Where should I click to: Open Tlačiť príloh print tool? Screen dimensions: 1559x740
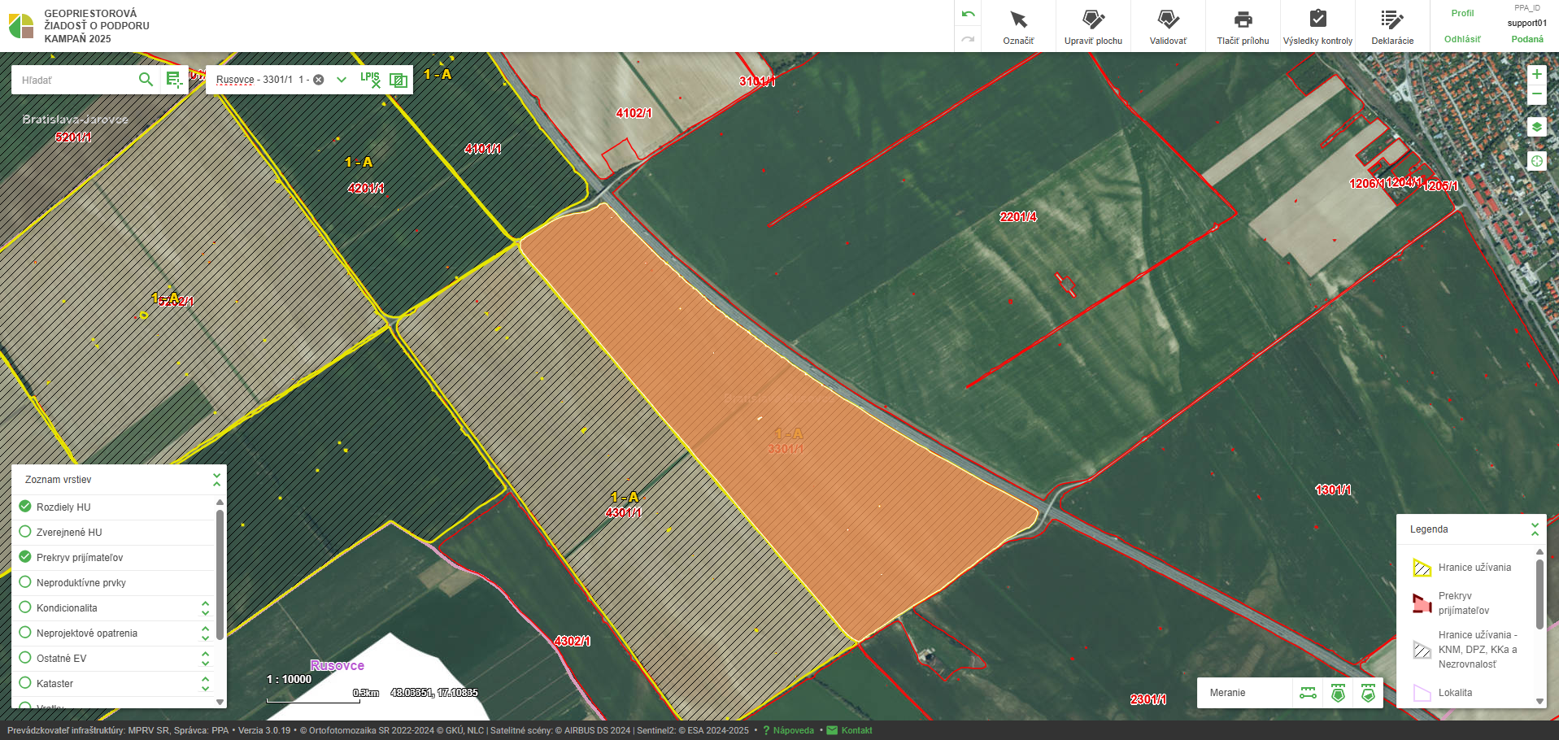tap(1243, 27)
